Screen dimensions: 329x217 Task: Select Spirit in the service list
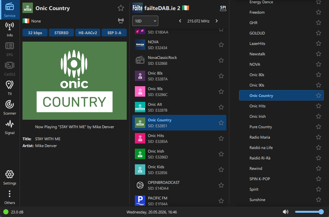pos(281,189)
